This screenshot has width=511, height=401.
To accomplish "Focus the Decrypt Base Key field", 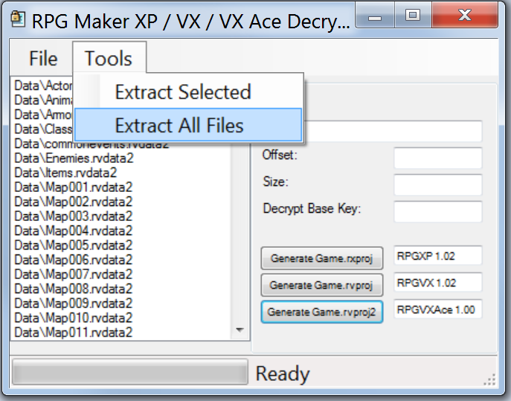I will click(x=437, y=211).
